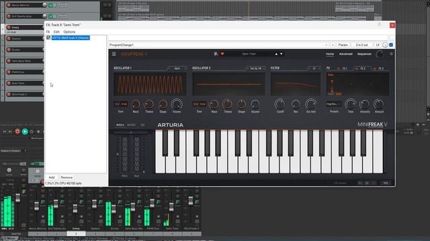Click Oscillator 2 Tune value field
The height and width of the screenshot is (241, 430).
click(x=200, y=104)
